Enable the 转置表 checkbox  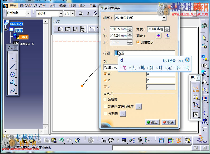tap(105, 100)
